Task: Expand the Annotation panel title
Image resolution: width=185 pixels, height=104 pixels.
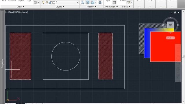Action: pos(111,7)
